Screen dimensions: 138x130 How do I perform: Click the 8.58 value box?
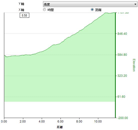tap(24, 15)
